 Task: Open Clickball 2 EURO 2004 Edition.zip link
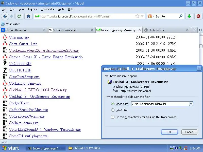(38, 90)
